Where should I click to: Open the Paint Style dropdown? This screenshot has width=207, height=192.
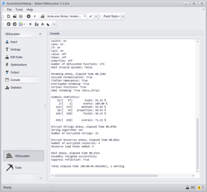point(112,16)
